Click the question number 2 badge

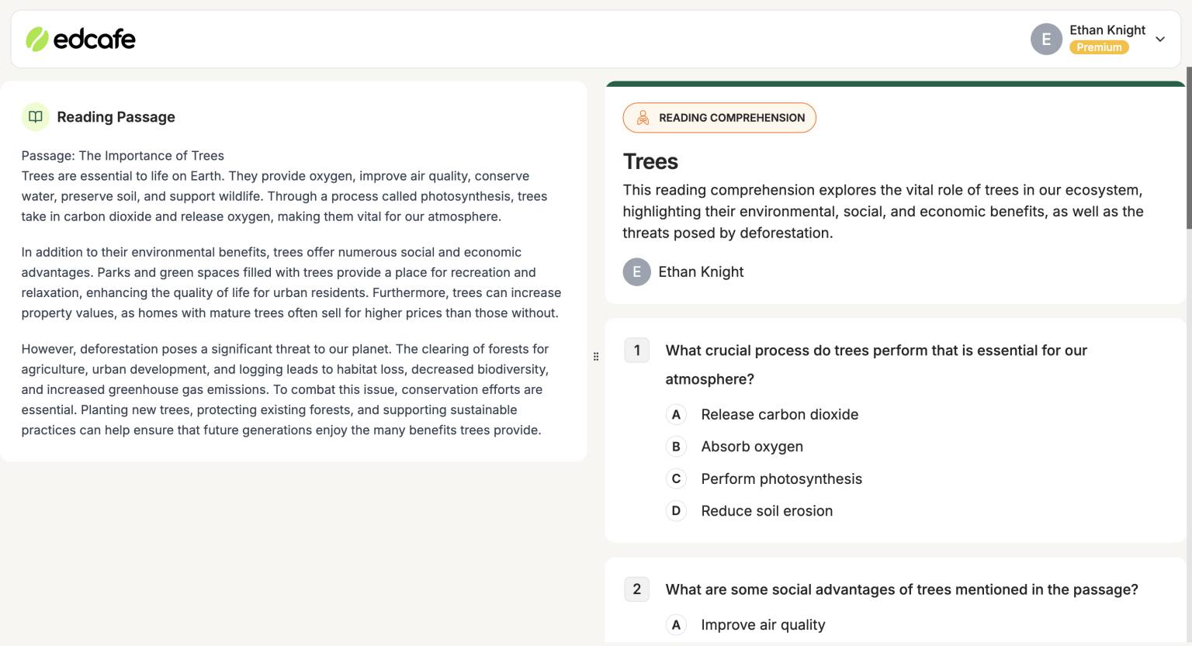(x=636, y=589)
